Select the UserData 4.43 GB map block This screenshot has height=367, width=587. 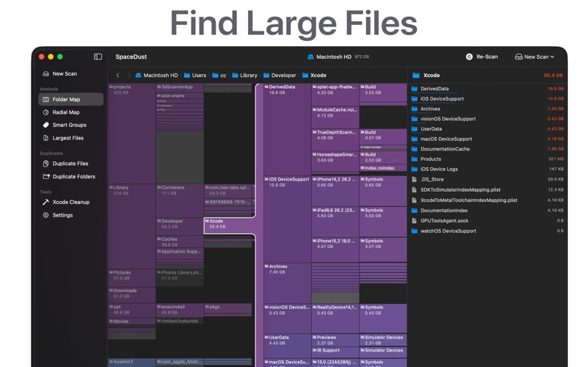coord(287,346)
